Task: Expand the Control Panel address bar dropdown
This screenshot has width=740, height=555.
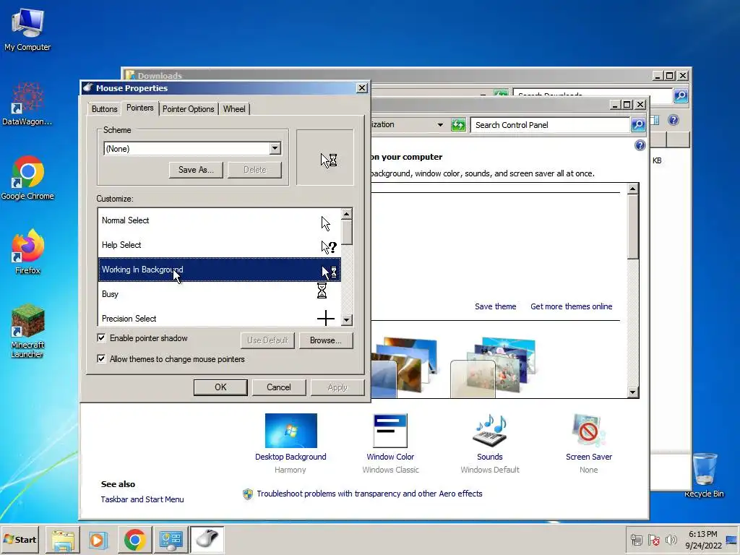Action: 440,125
